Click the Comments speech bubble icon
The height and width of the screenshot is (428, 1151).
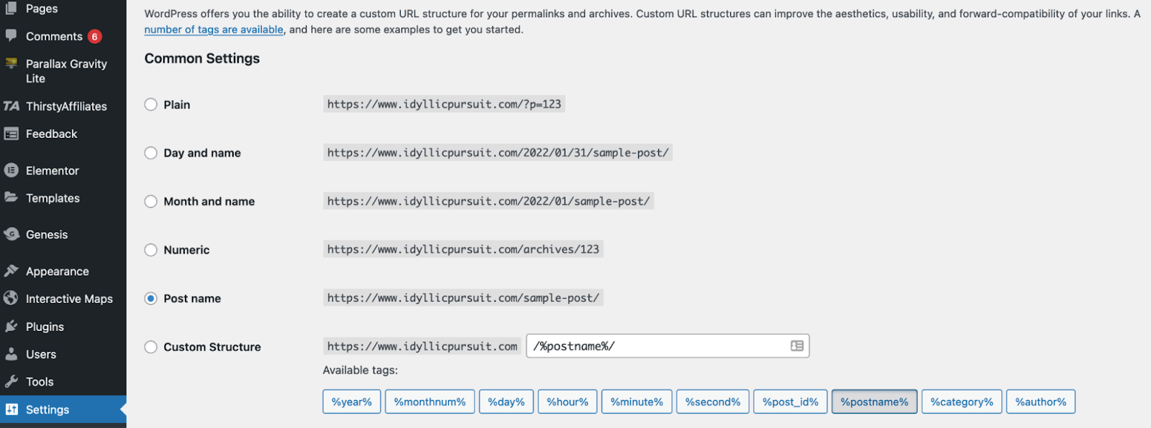[x=11, y=35]
